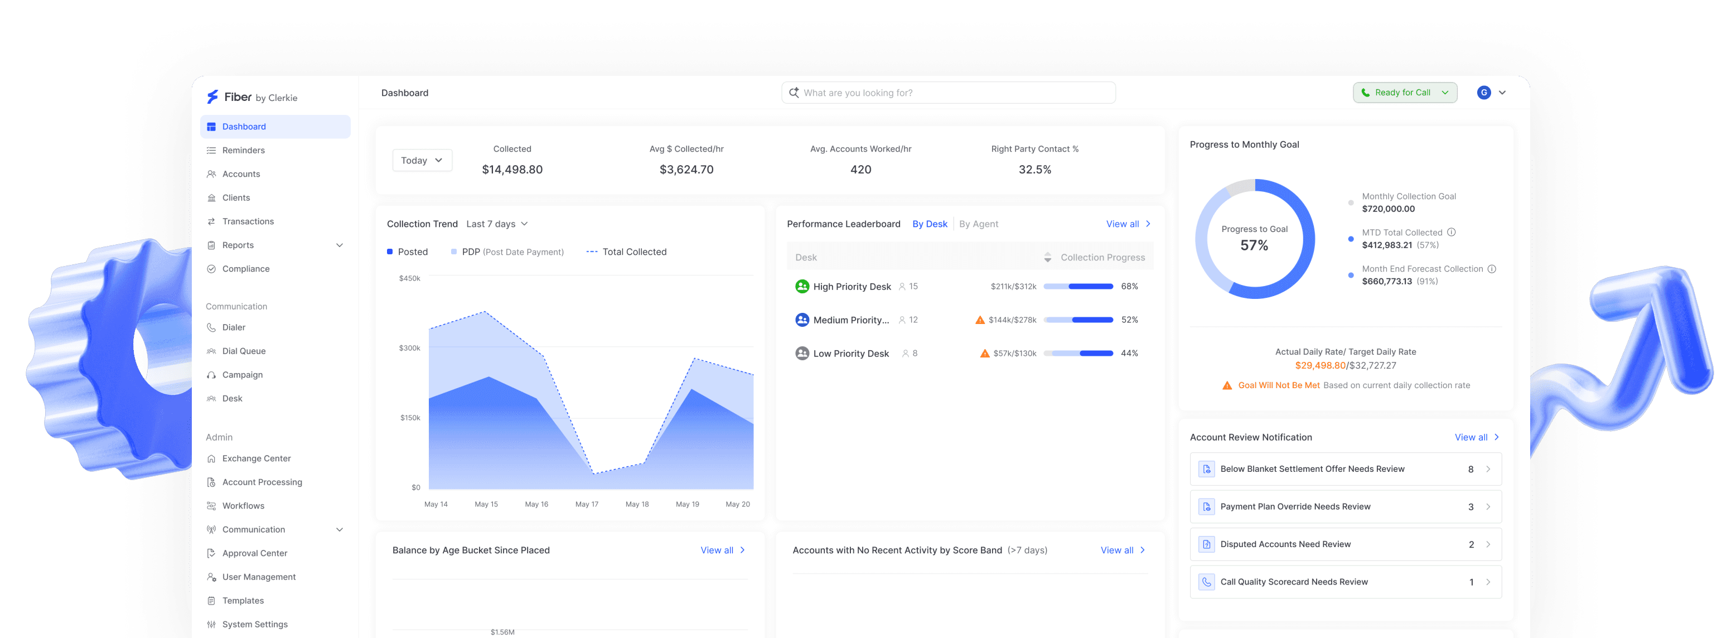Click sort arrows beside Collection Progress header

point(1047,258)
